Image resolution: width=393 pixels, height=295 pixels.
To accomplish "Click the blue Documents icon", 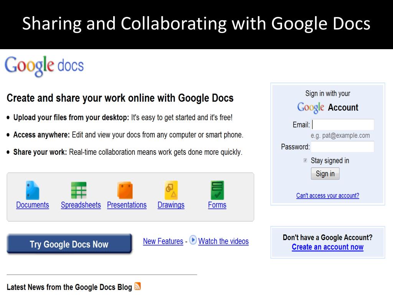I will tap(33, 190).
